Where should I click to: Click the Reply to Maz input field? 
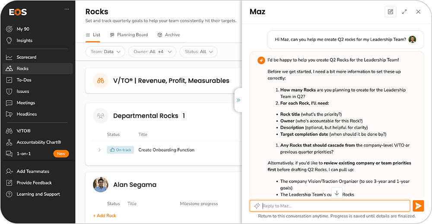tap(330, 206)
